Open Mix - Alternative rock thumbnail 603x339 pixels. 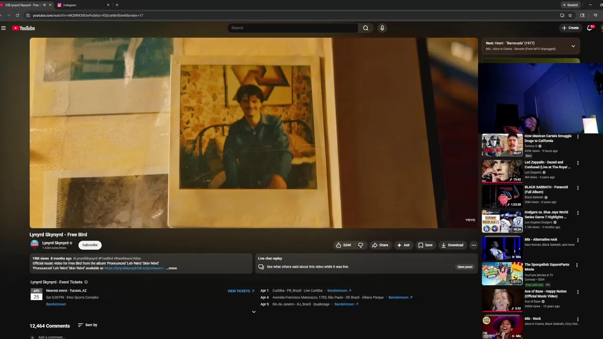pyautogui.click(x=502, y=248)
